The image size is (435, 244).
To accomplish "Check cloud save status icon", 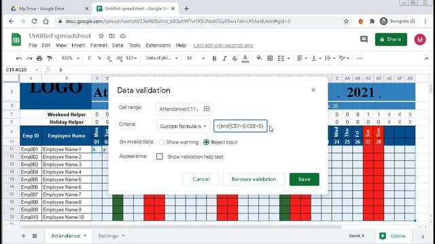I will tap(122, 36).
